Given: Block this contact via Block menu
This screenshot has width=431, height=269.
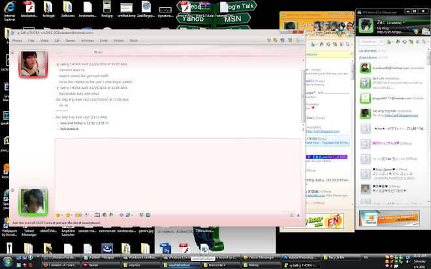Looking at the screenshot, I should (134, 40).
